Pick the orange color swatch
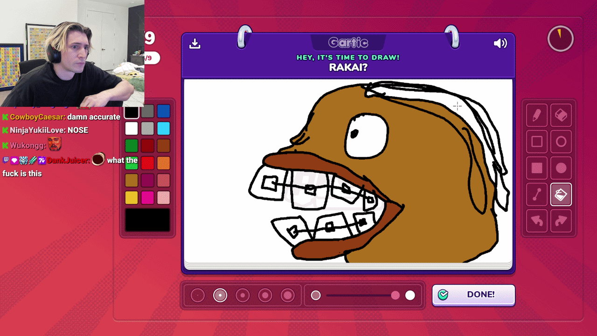This screenshot has height=336, width=597. [163, 163]
